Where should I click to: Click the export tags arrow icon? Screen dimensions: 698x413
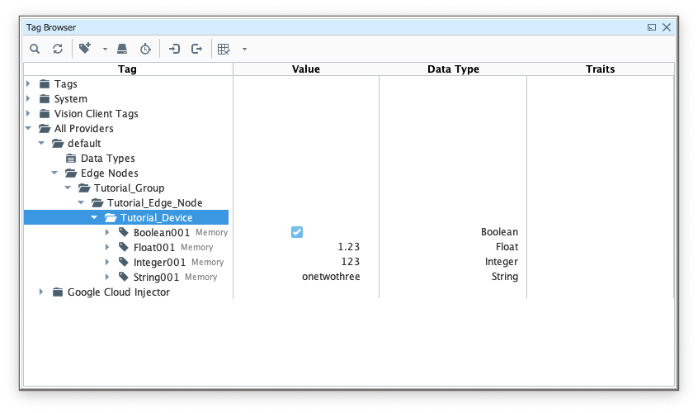pyautogui.click(x=196, y=49)
